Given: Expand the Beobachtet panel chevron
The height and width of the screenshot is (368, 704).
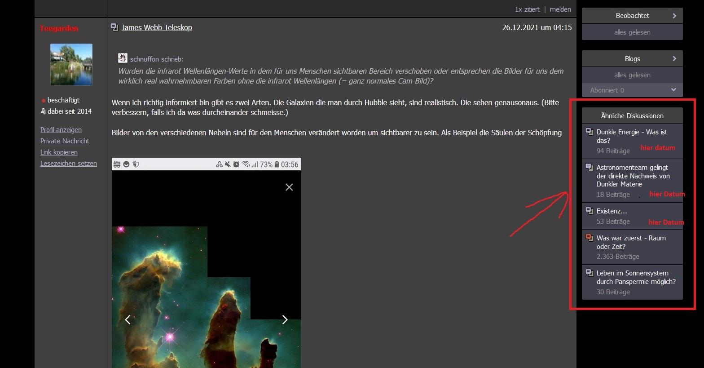Looking at the screenshot, I should point(674,16).
